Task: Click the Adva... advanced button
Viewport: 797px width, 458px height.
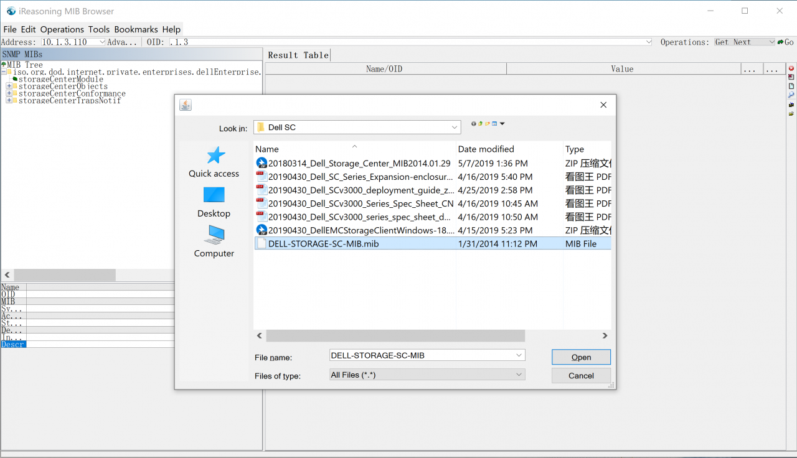Action: click(122, 42)
